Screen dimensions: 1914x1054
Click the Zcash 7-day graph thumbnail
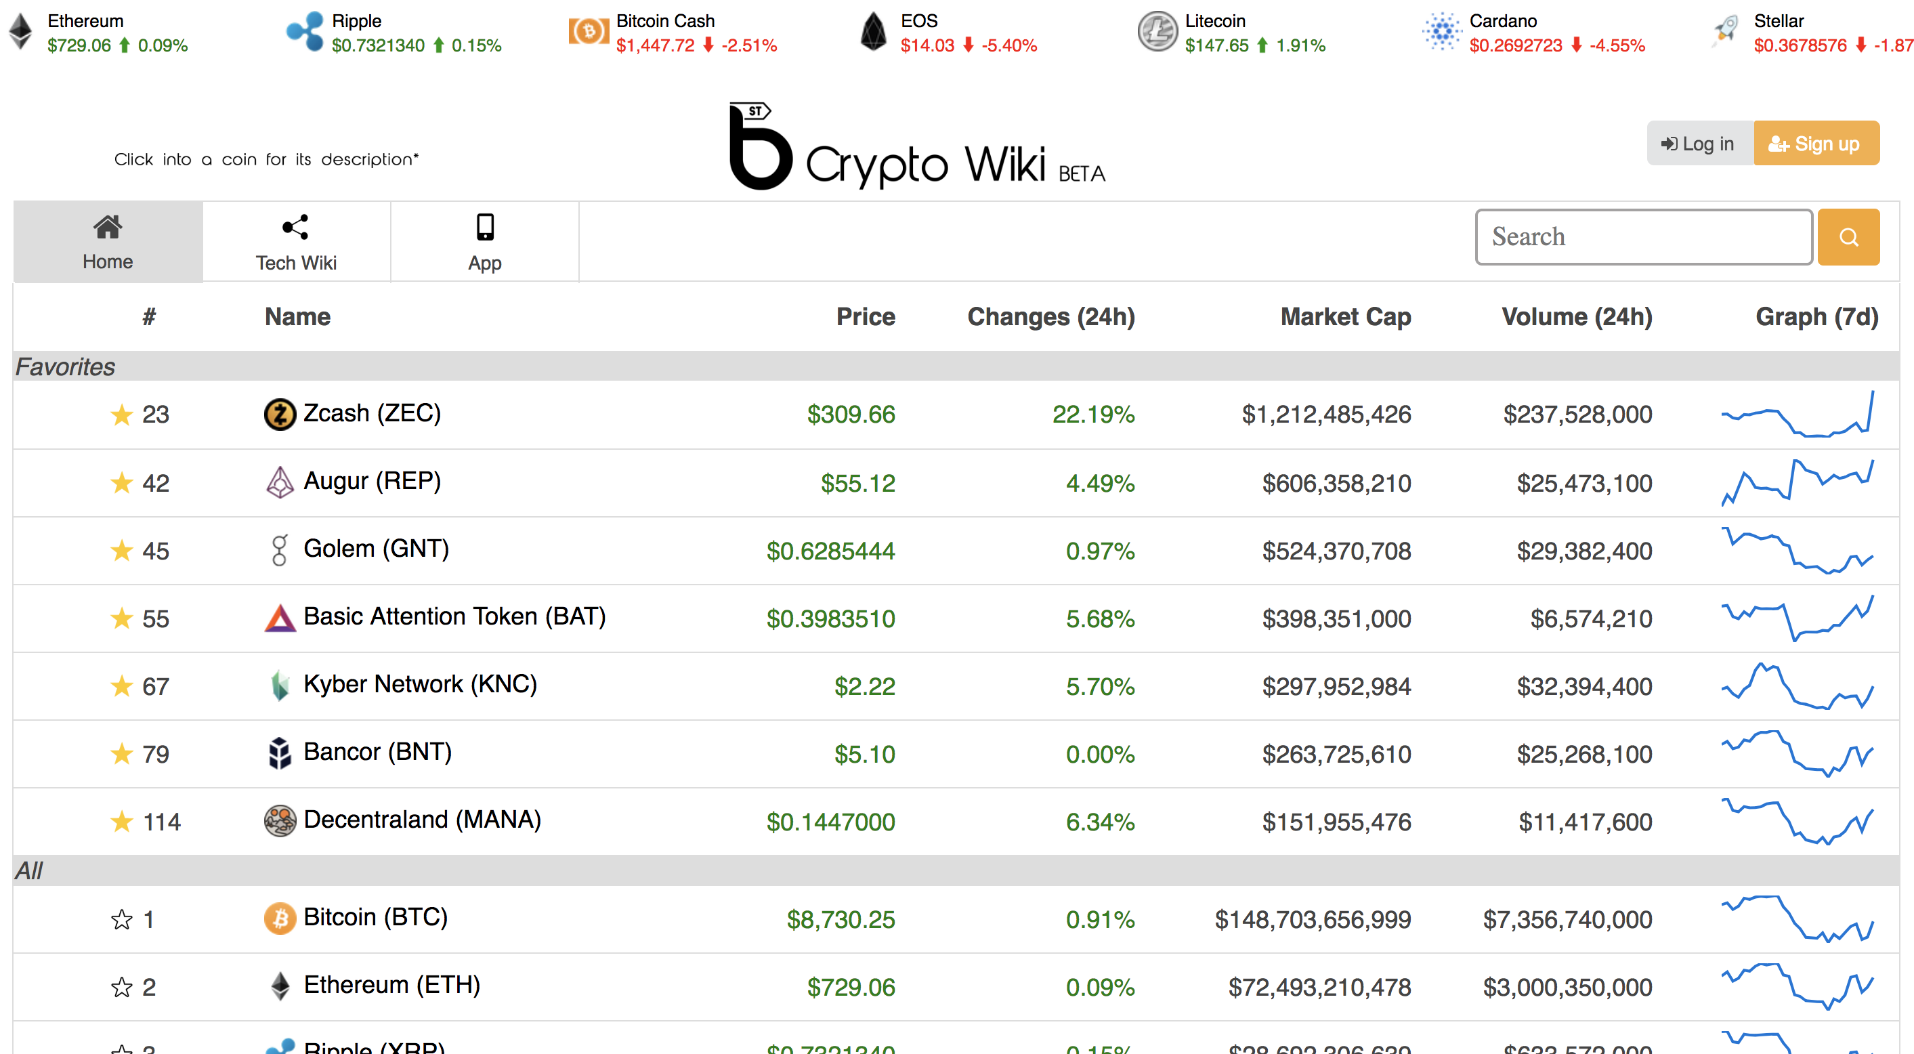point(1798,415)
